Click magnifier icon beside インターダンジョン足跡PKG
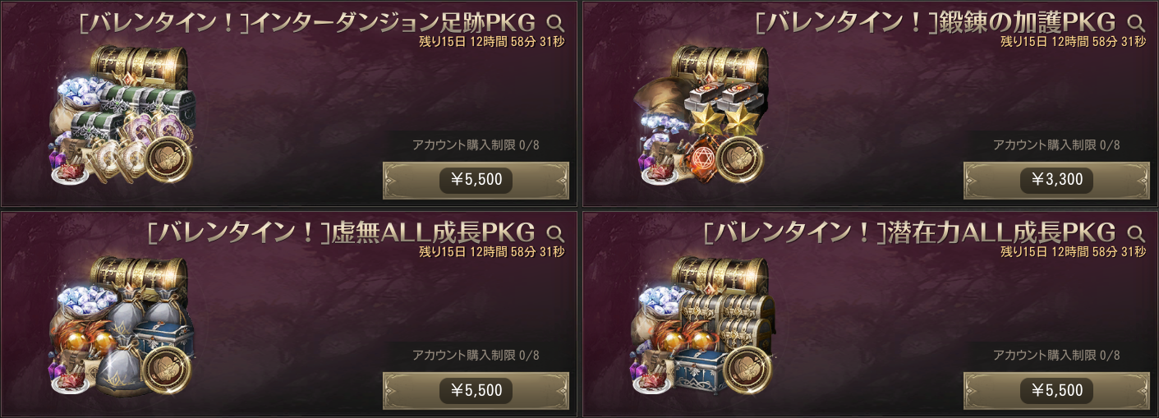Image resolution: width=1159 pixels, height=418 pixels. coord(555,22)
